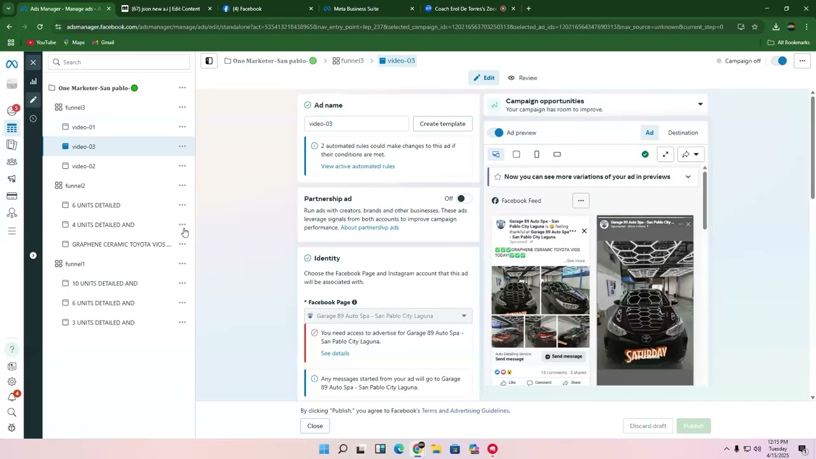This screenshot has width=816, height=459.
Task: Open File Explorer from the taskbar
Action: click(436, 449)
